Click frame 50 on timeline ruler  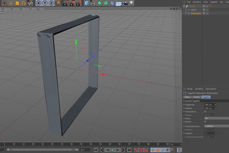point(91,144)
